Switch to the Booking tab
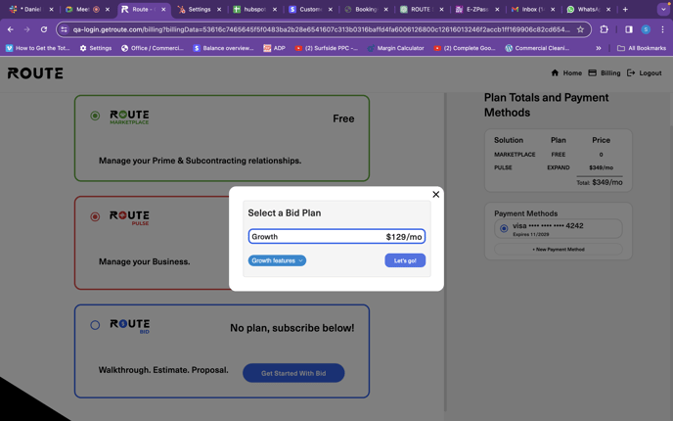The width and height of the screenshot is (673, 421). (x=365, y=9)
